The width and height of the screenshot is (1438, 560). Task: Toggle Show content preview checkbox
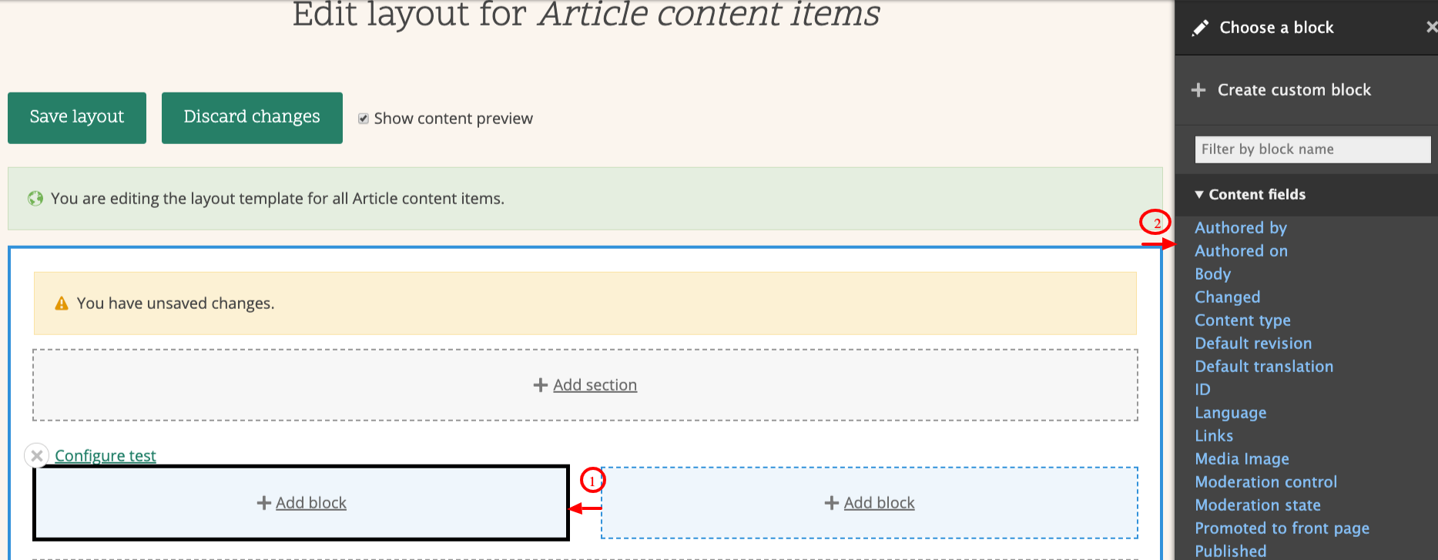(x=364, y=119)
